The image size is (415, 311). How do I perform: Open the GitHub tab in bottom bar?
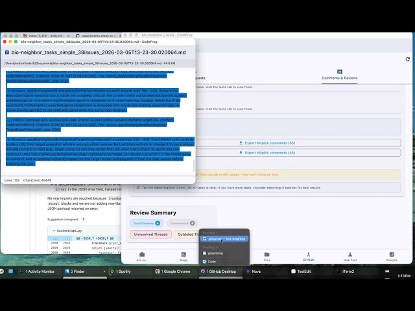(x=309, y=257)
